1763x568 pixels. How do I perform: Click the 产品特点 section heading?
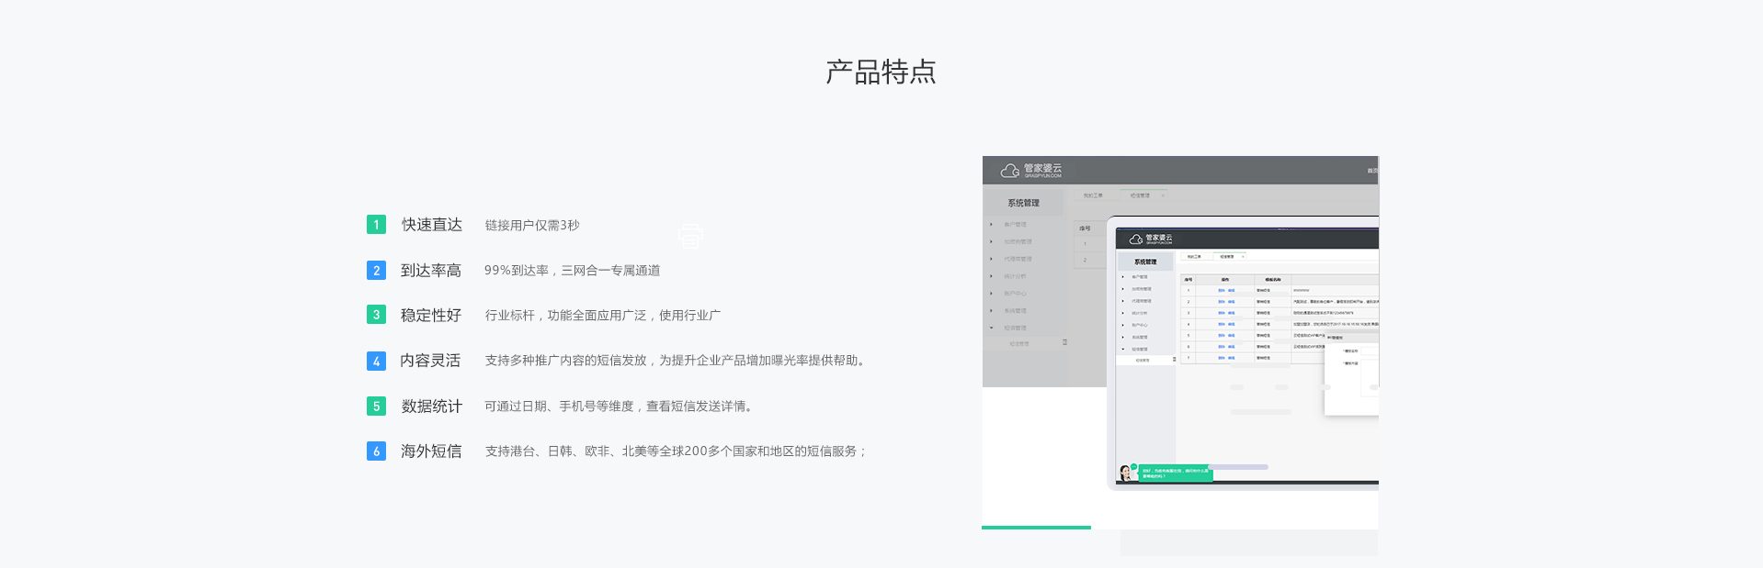click(x=881, y=72)
